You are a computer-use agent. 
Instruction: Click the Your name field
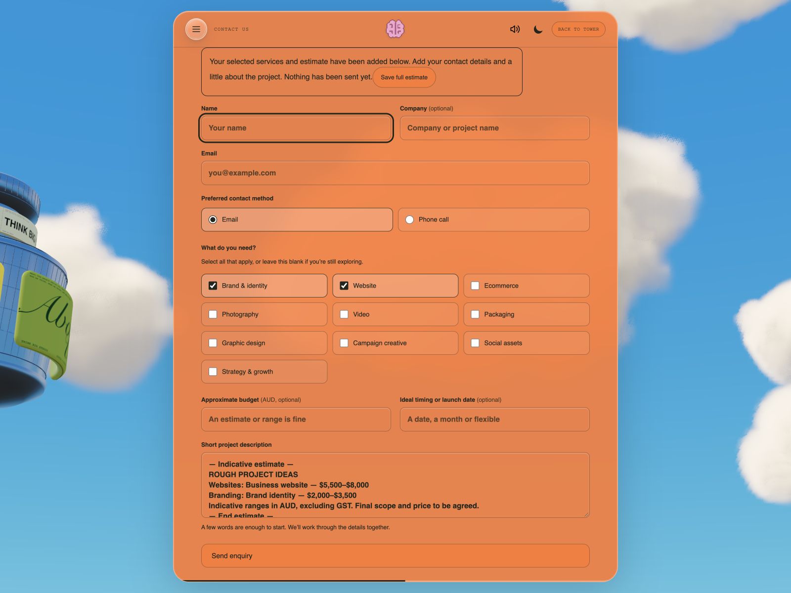point(297,128)
